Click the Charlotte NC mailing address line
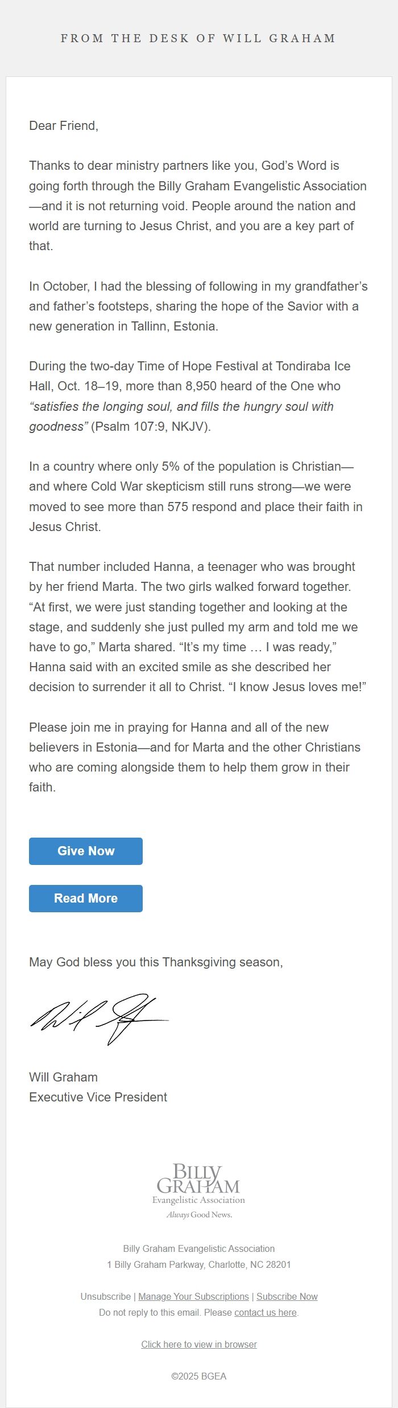398x1408 pixels. coord(198,1264)
